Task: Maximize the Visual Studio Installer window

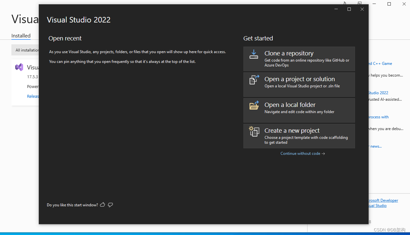Action: (389, 4)
